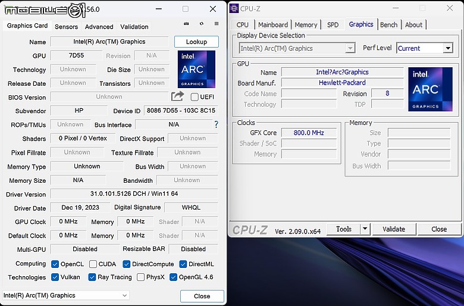Open the Validation tab in GPU-Z
Image resolution: width=464 pixels, height=306 pixels.
click(134, 27)
